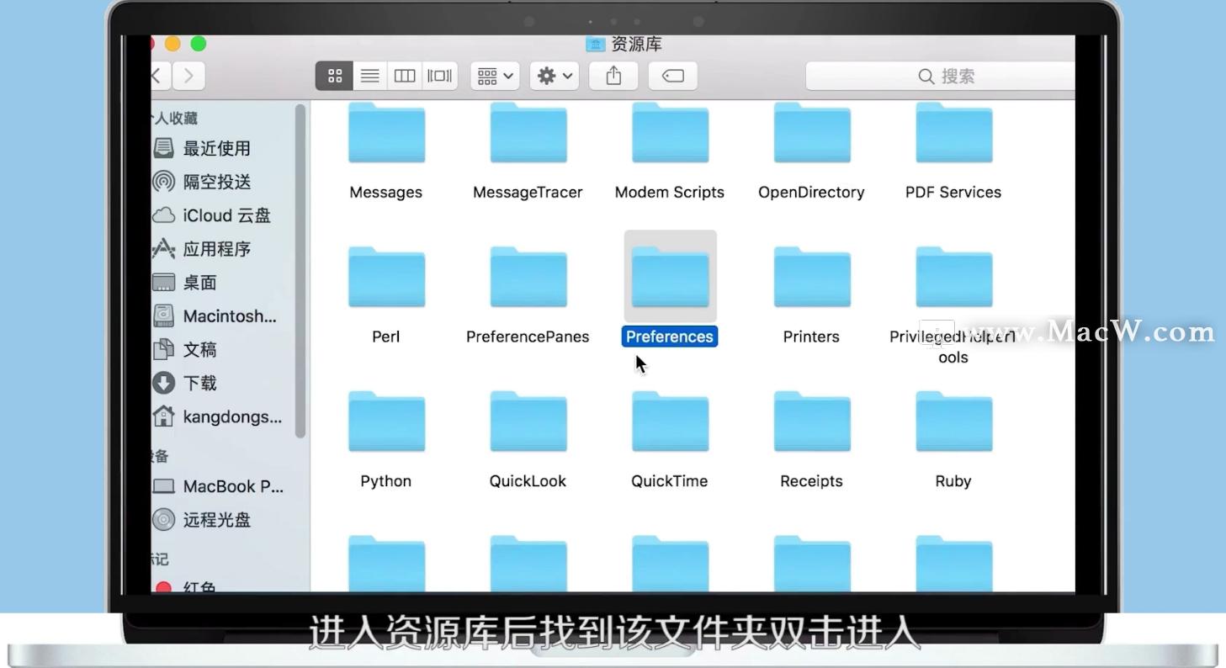Open the grouping options dropdown
The image size is (1226, 668).
(x=494, y=75)
